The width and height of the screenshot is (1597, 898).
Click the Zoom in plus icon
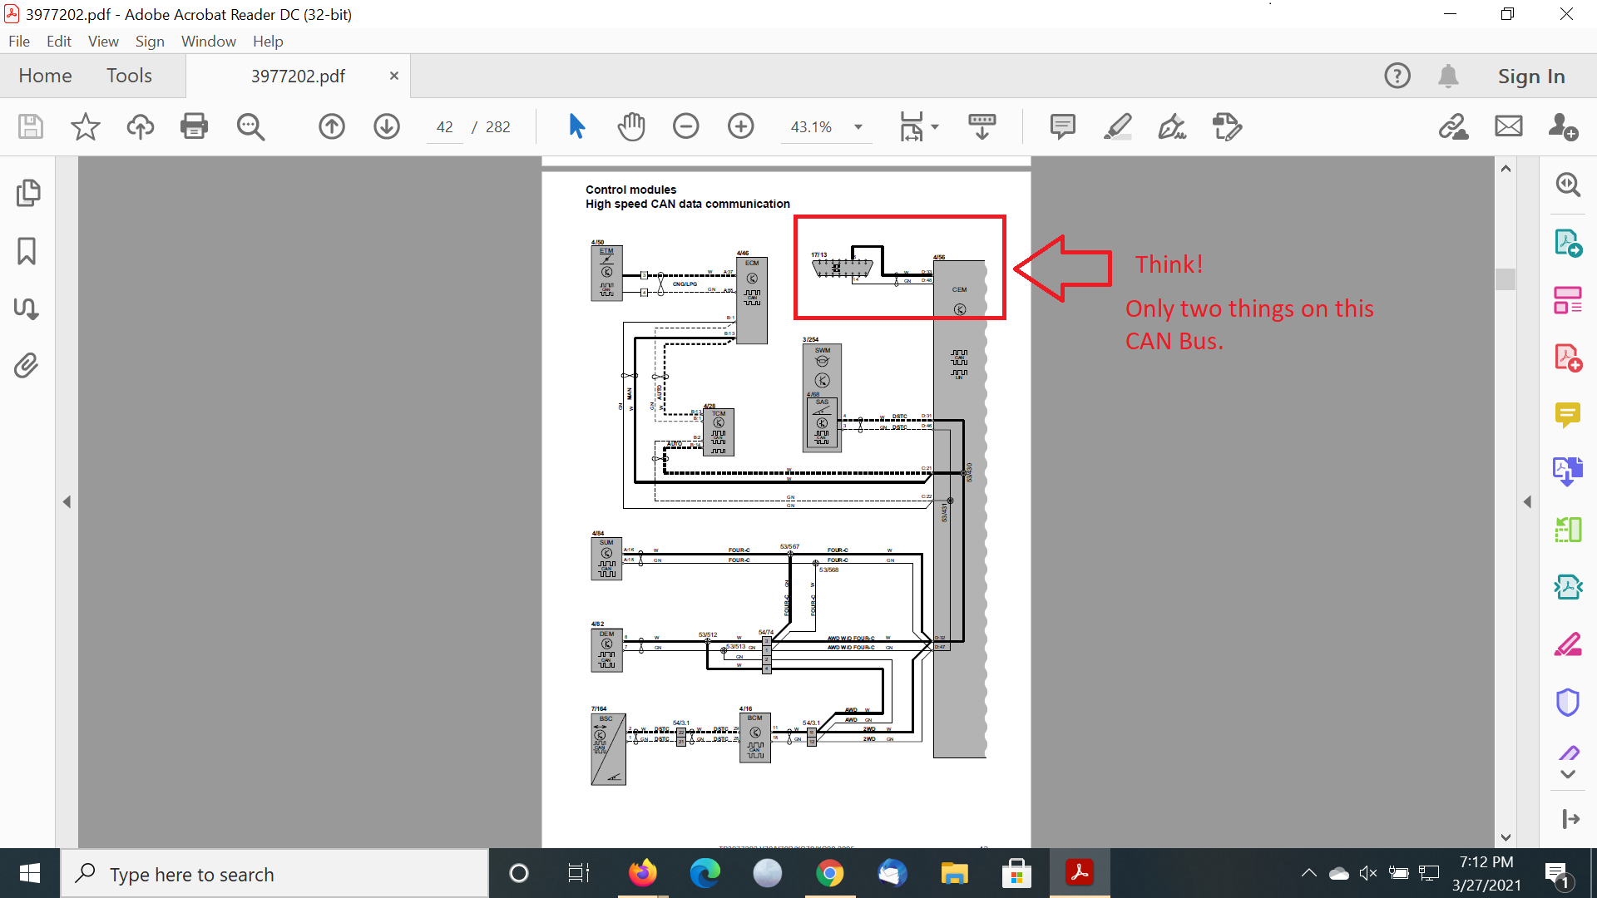point(740,126)
